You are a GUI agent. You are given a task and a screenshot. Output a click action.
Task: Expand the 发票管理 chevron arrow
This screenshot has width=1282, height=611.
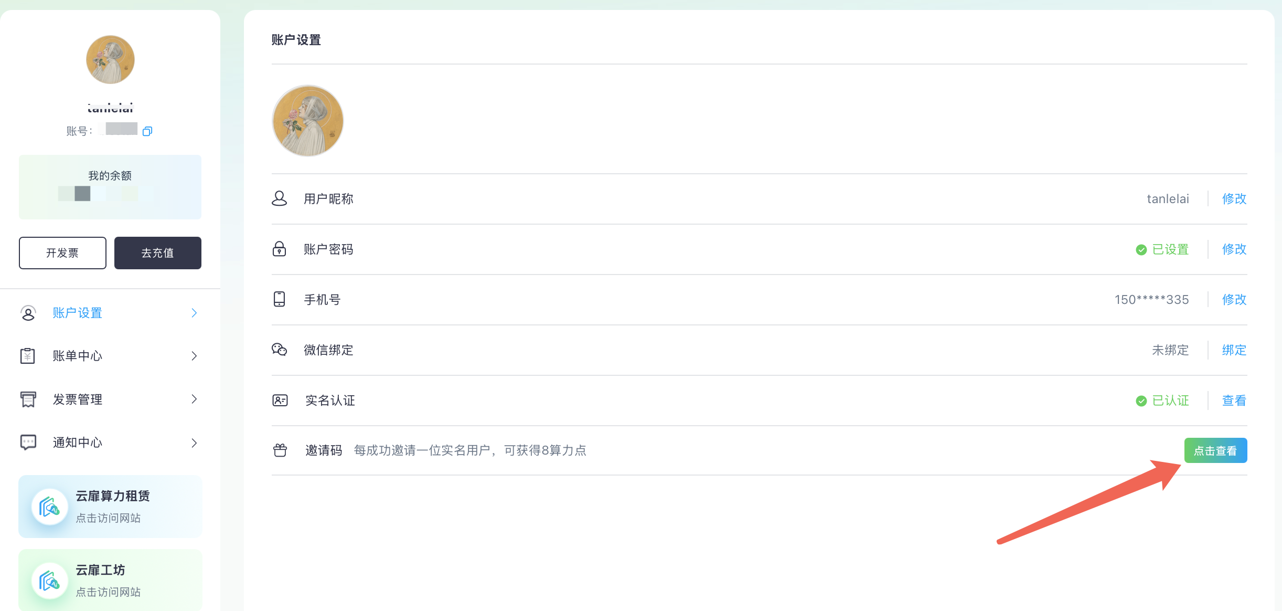(x=194, y=399)
